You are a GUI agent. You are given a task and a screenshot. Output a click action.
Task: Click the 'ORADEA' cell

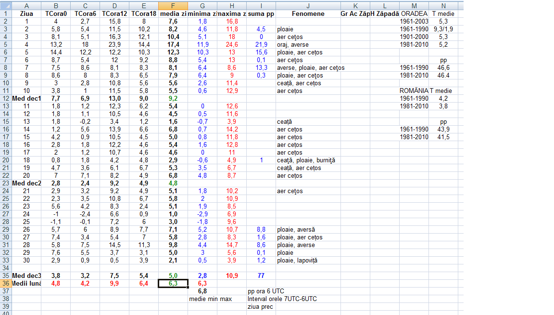click(x=414, y=14)
